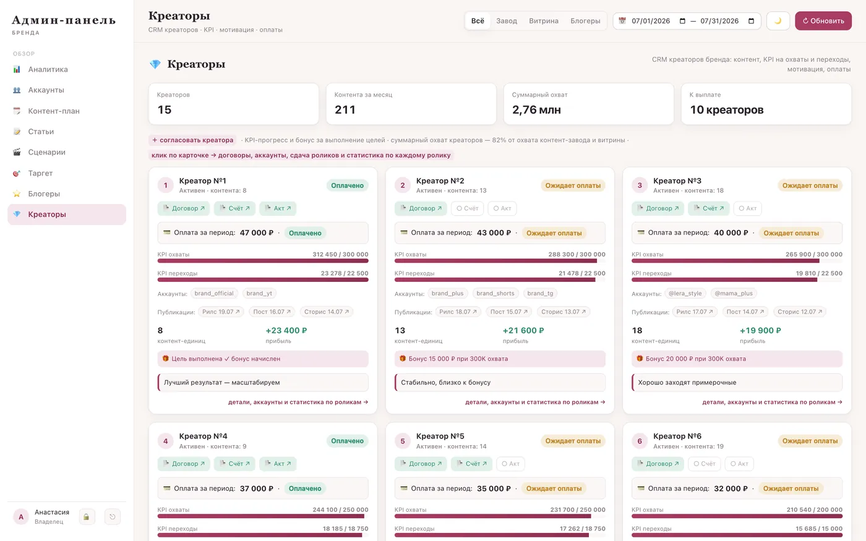Click number badge 4 of Креатор №4
The width and height of the screenshot is (866, 541).
coord(165,441)
